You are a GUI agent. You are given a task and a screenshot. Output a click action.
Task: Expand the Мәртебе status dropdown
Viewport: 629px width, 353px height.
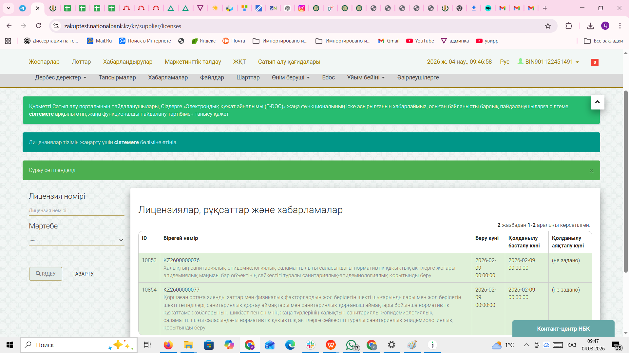click(76, 240)
